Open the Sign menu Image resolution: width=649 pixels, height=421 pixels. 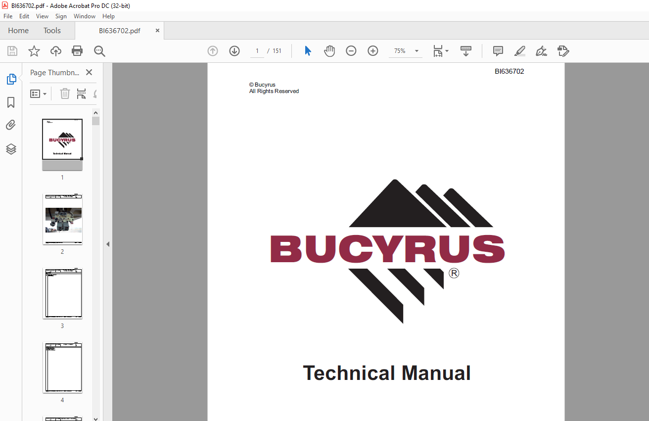pyautogui.click(x=61, y=16)
